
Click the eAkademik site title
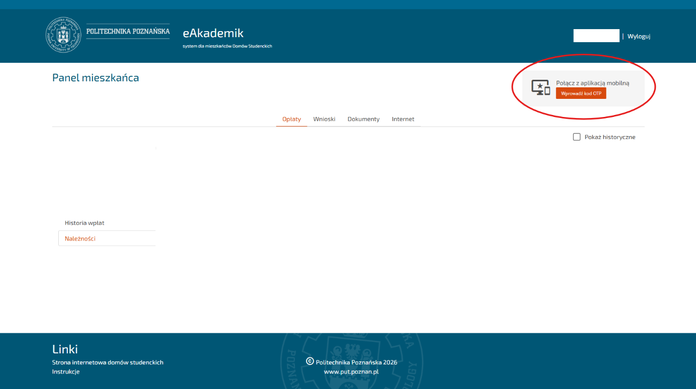(x=213, y=33)
